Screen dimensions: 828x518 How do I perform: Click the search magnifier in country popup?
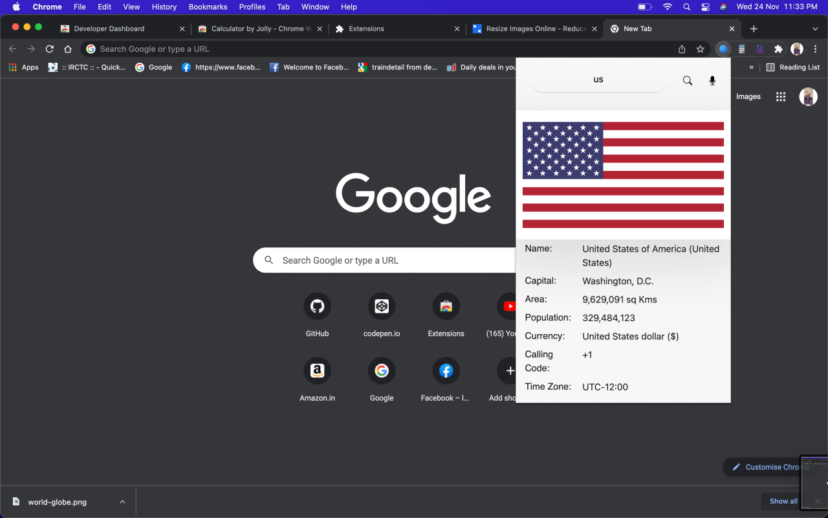[x=688, y=80]
